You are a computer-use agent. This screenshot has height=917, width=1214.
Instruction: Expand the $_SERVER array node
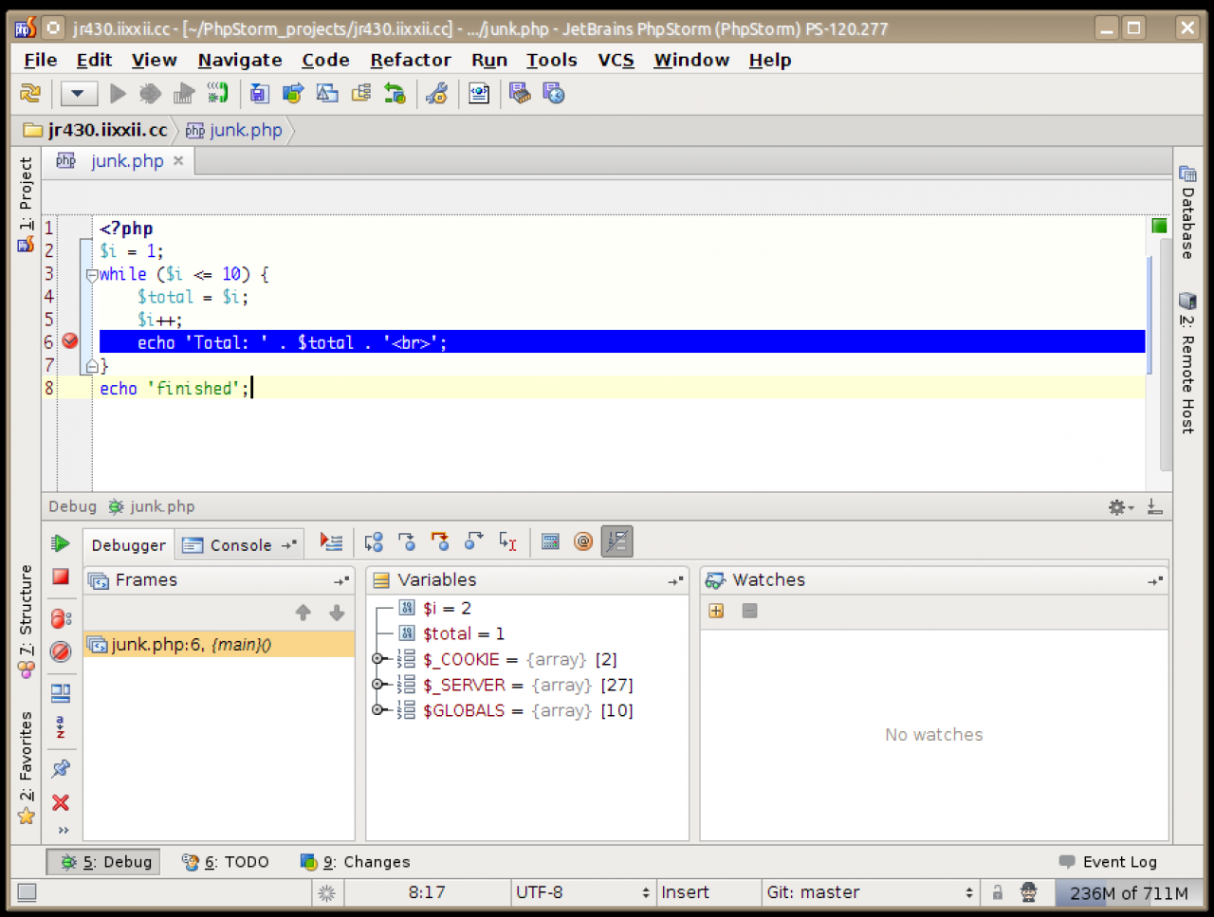point(377,685)
